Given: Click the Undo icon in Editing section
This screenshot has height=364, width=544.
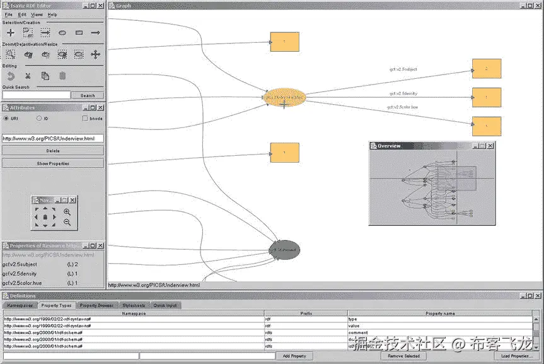Looking at the screenshot, I should coord(11,76).
